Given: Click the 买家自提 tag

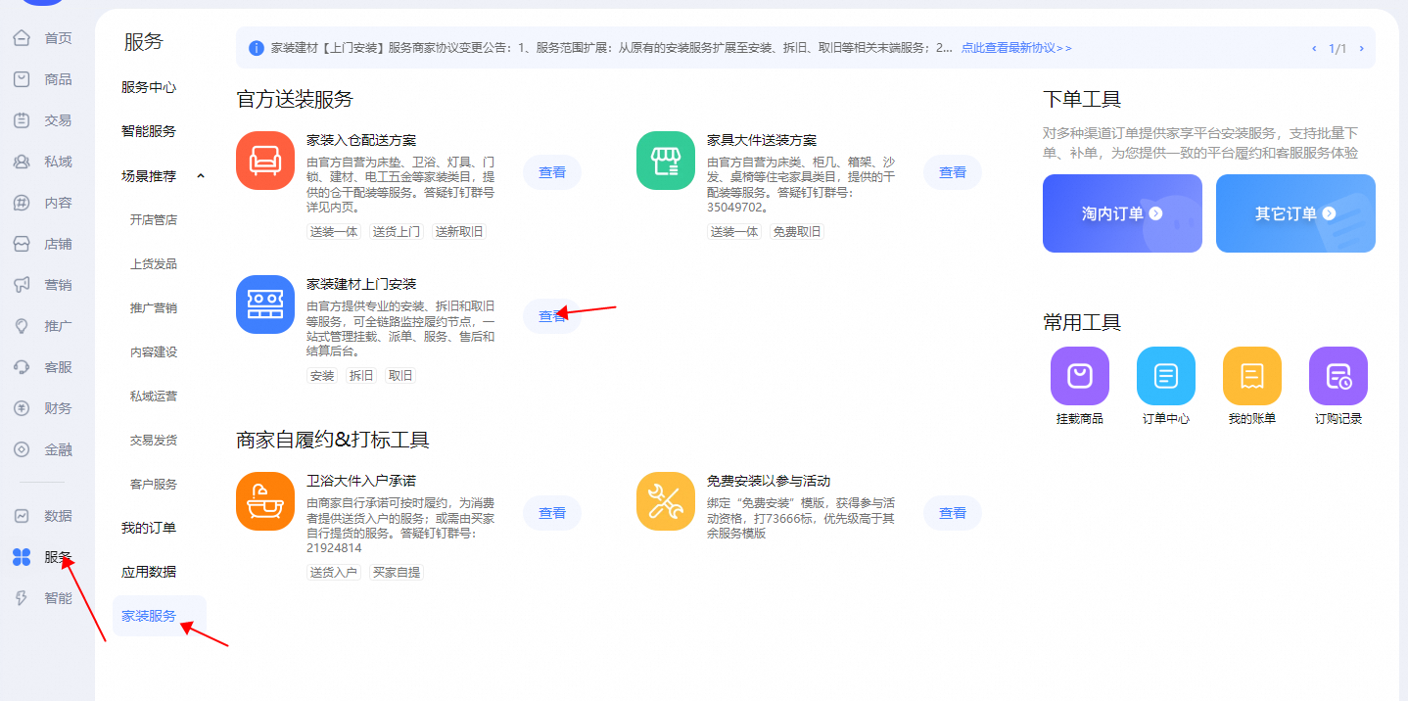Looking at the screenshot, I should coord(397,573).
